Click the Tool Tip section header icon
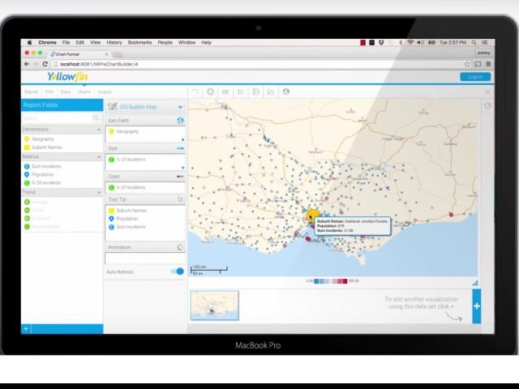The width and height of the screenshot is (519, 389). (180, 199)
